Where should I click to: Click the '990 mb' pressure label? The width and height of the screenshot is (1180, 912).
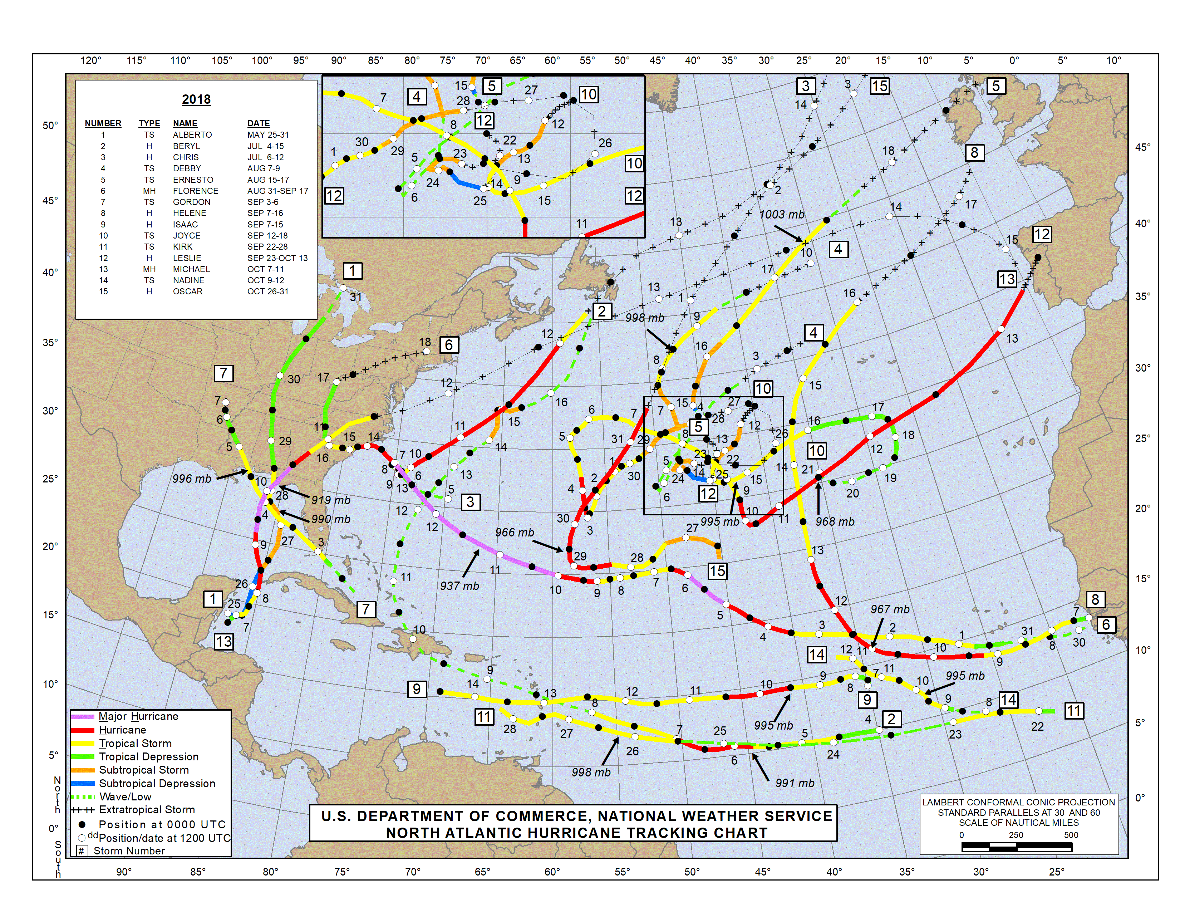click(x=331, y=519)
